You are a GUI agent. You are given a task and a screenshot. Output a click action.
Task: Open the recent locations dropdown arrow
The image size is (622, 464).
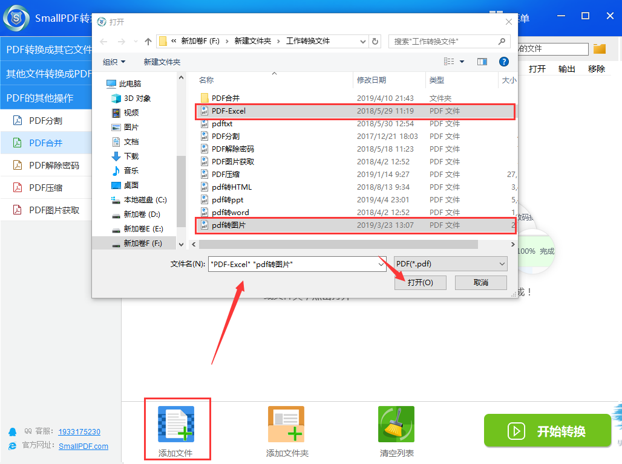point(136,41)
